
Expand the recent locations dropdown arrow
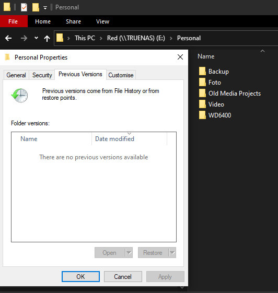point(36,38)
